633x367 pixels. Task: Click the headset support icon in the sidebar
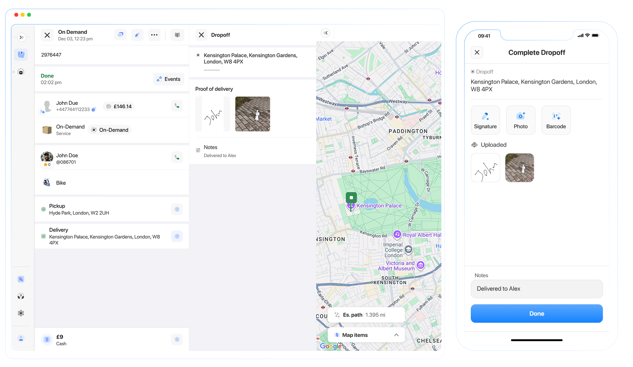(x=21, y=296)
